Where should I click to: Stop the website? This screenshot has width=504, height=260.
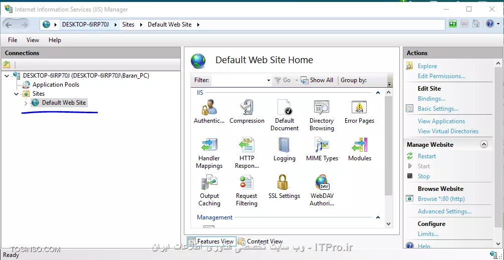pos(423,176)
